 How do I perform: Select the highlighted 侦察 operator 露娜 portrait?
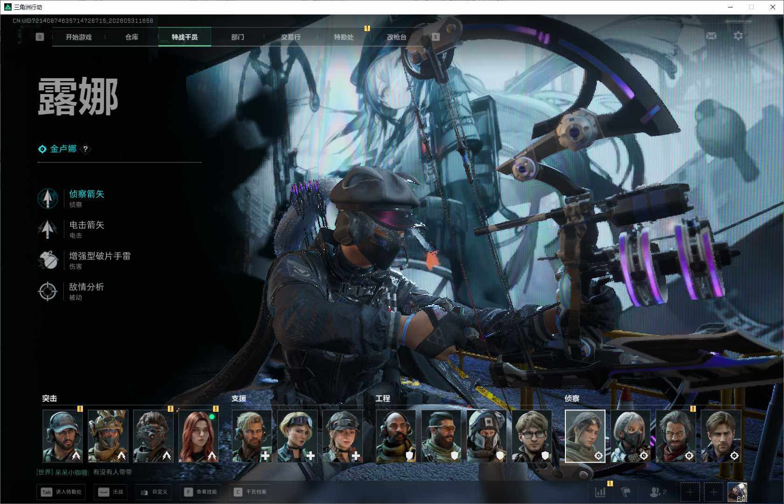pyautogui.click(x=585, y=436)
